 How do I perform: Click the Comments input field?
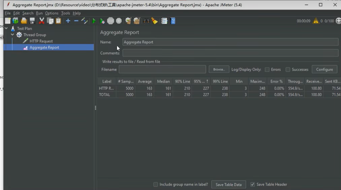click(230, 53)
